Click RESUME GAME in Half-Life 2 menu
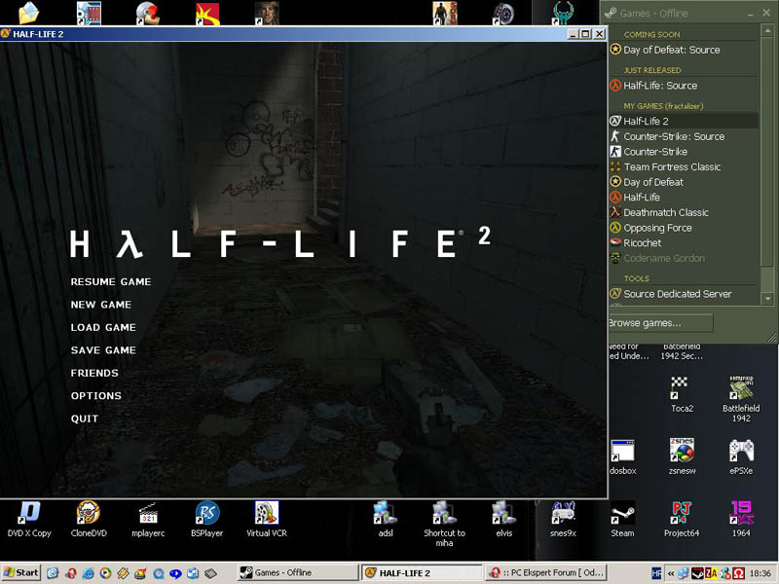Screen dimensions: 779x584 click(111, 282)
